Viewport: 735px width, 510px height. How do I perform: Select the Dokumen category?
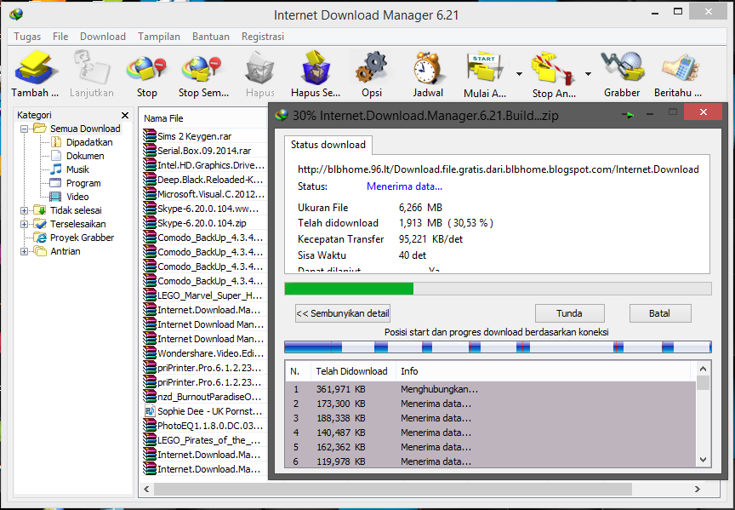(x=85, y=156)
